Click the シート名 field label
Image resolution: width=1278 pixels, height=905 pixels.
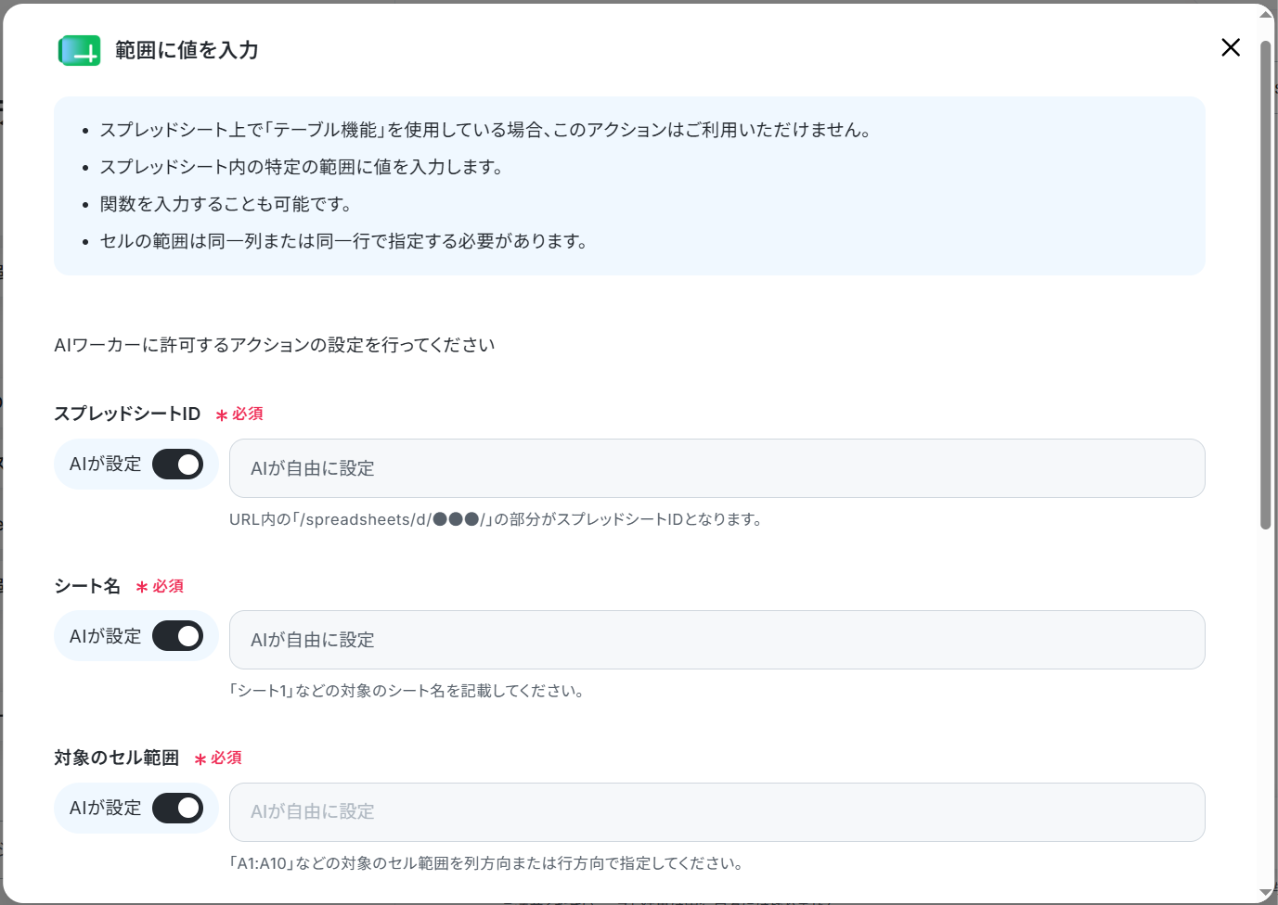pos(87,586)
